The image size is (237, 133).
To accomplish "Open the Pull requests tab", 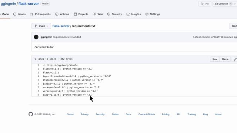I will (40, 14).
